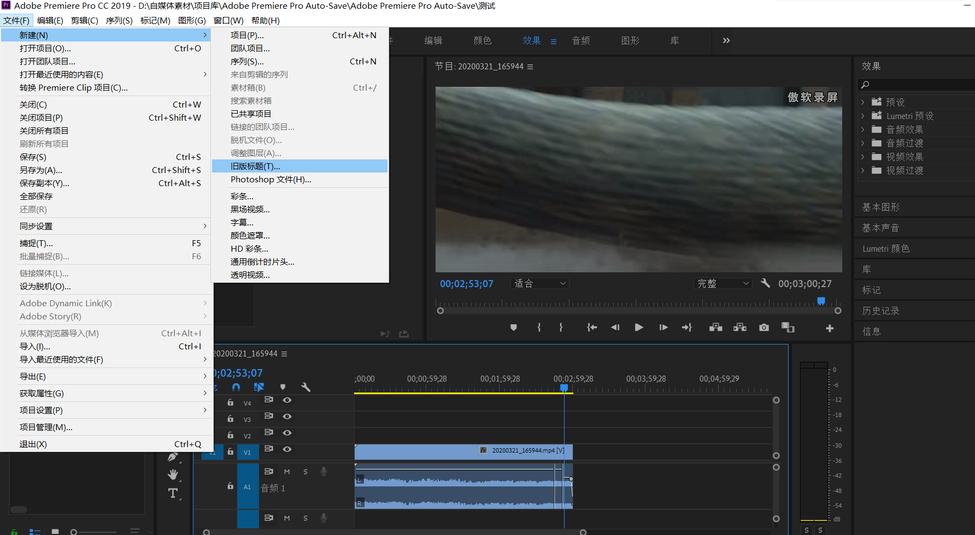Toggle Snap magnet in the timeline

coord(236,387)
